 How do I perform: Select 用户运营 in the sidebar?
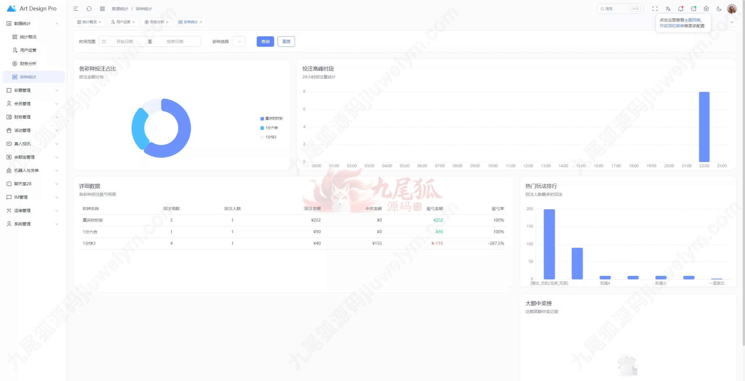click(x=28, y=50)
